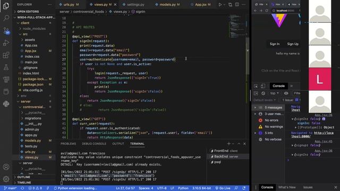Click the notification bell in status bar
Screen dimensions: 340x191
[x=244, y=188]
